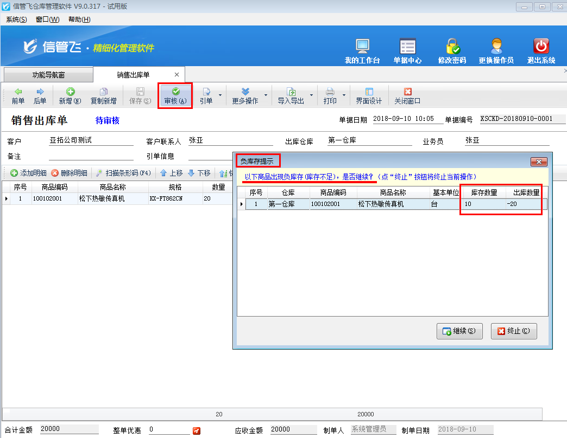
Task: Click inside the 备注 input field
Action: pyautogui.click(x=90, y=154)
